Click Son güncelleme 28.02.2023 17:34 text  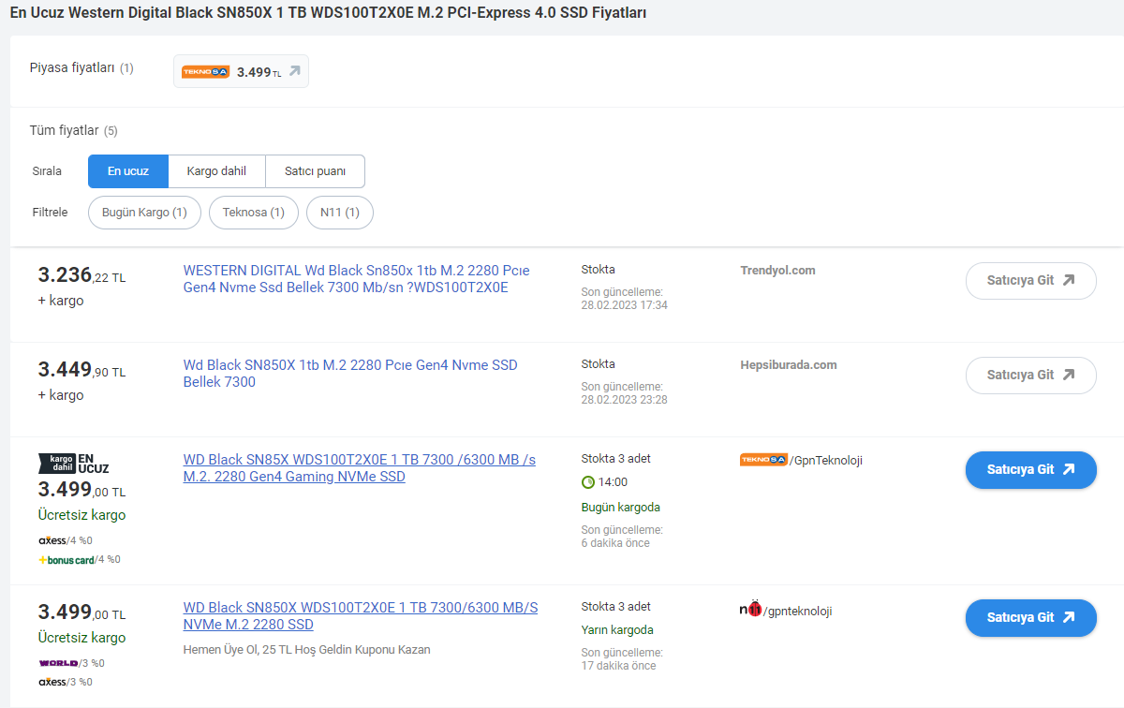pos(625,299)
